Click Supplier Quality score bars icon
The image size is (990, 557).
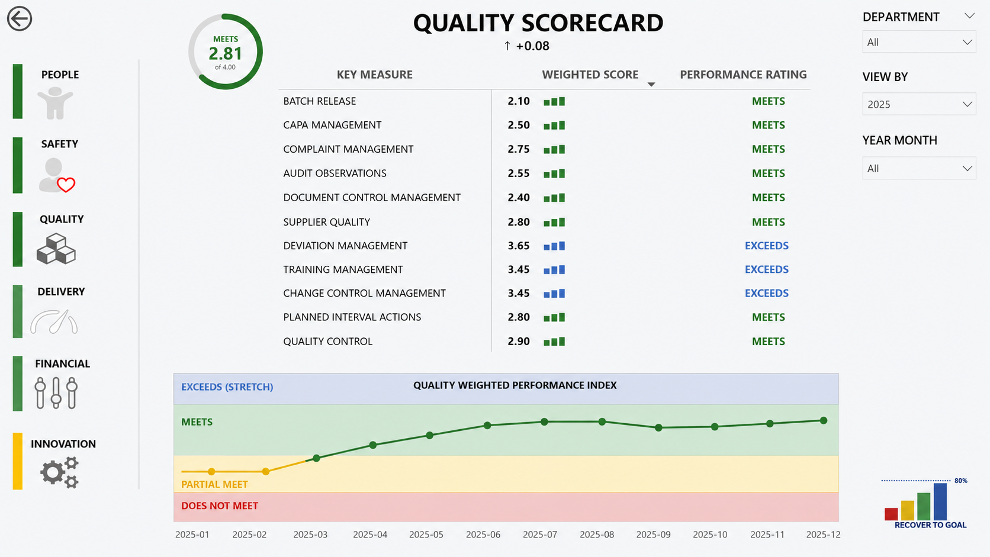(554, 223)
